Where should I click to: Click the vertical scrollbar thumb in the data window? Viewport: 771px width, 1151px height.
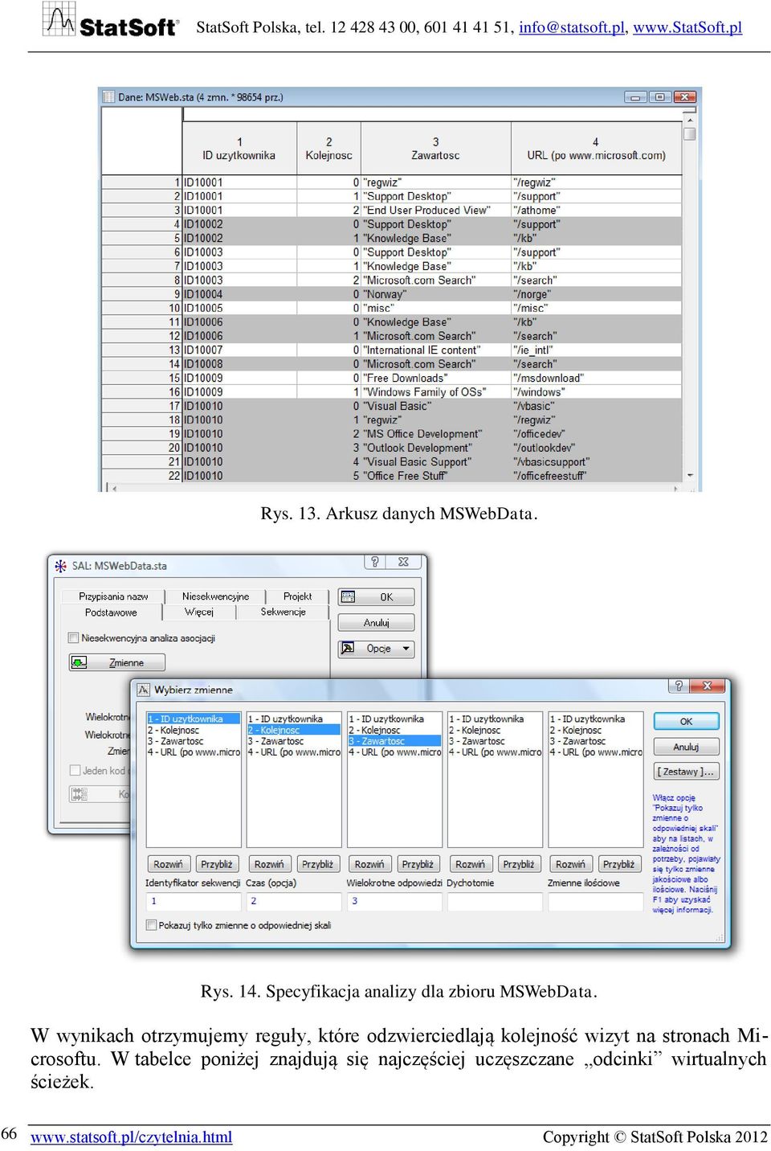tap(689, 133)
